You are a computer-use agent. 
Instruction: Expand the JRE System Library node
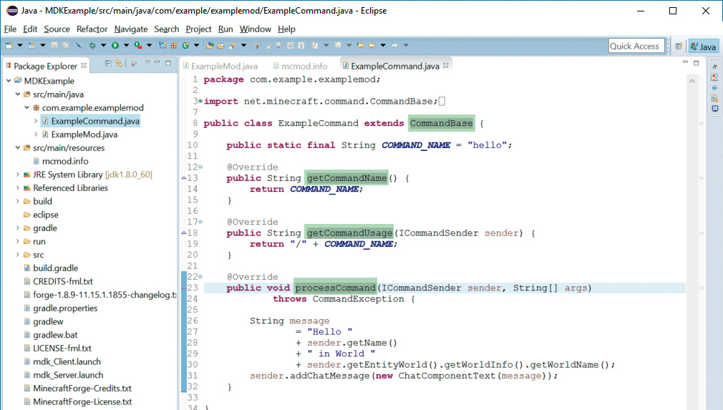(x=17, y=175)
